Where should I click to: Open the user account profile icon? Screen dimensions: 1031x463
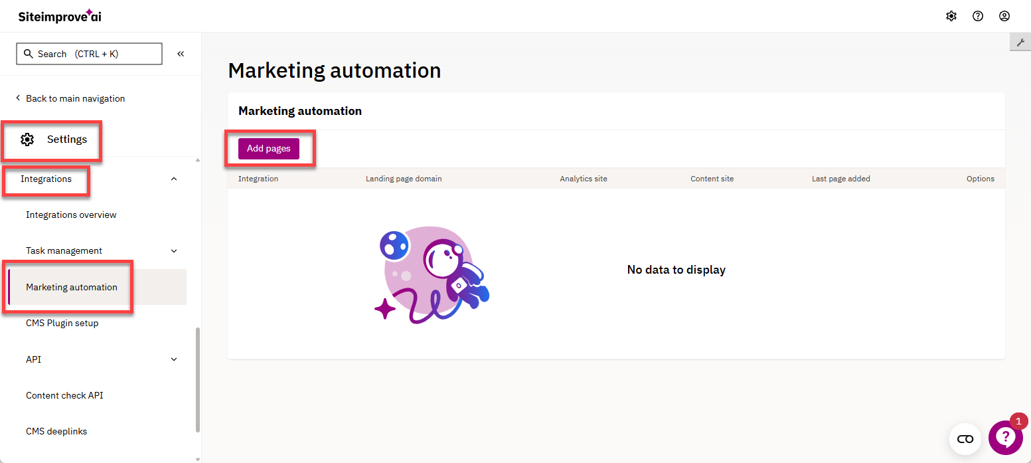pyautogui.click(x=1004, y=15)
